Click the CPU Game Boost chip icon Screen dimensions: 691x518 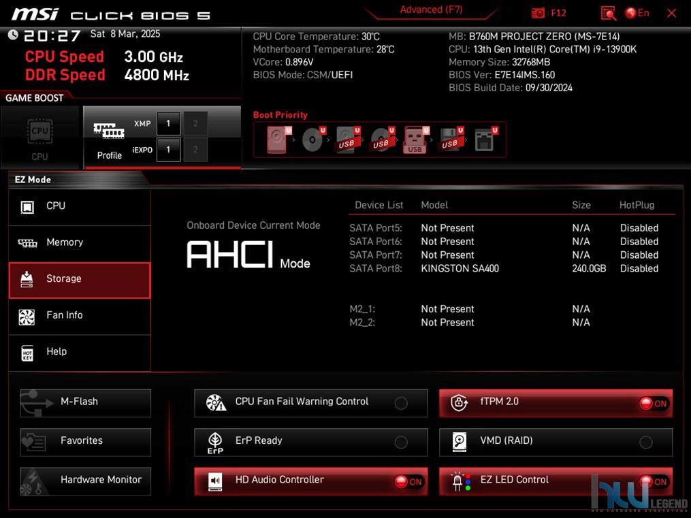click(x=40, y=131)
